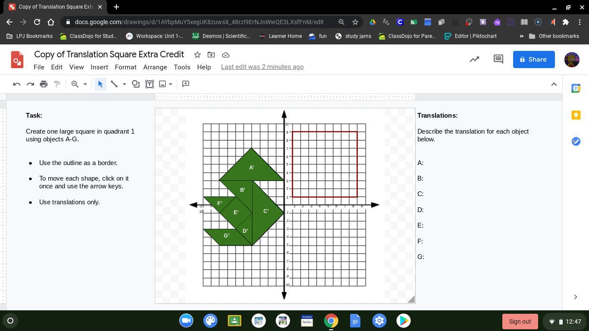Open the Zoom magnifier tool
The width and height of the screenshot is (589, 331).
[75, 84]
